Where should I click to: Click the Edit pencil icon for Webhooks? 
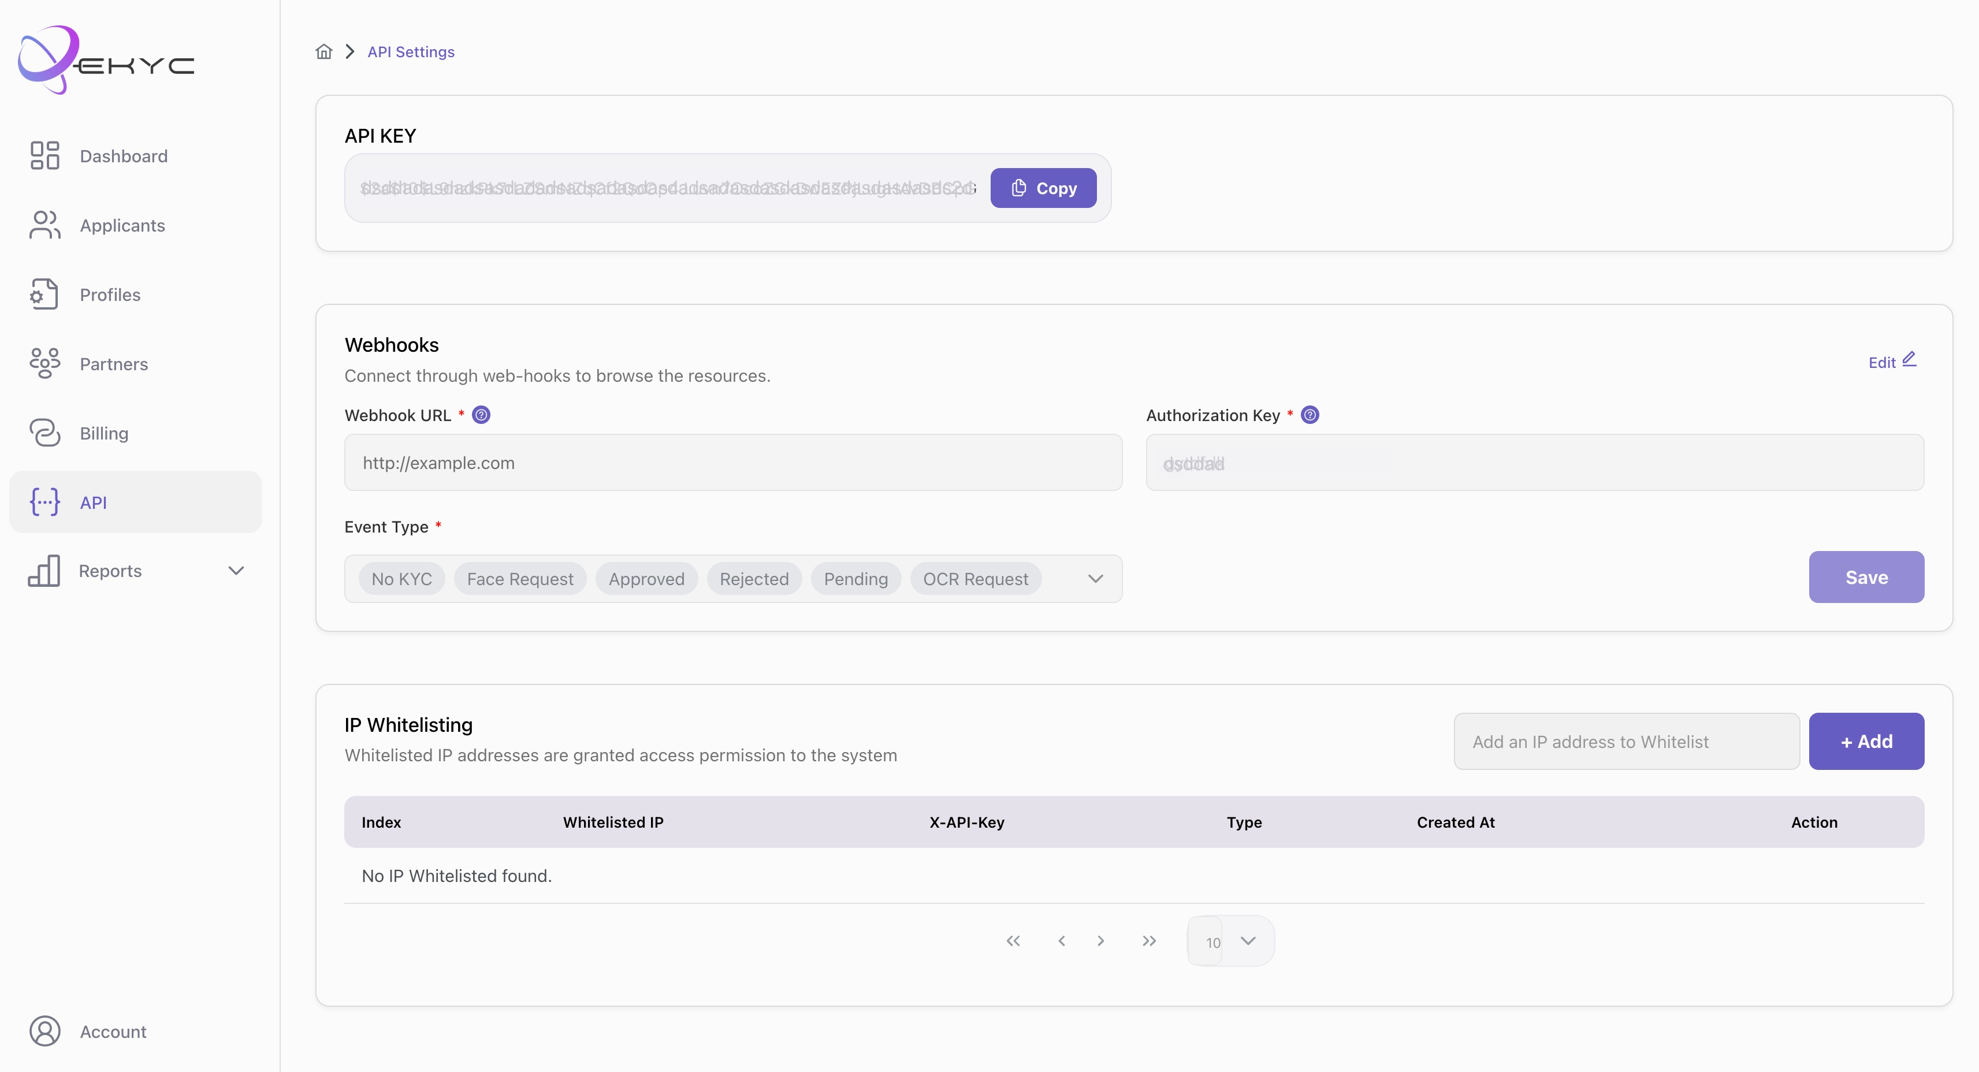(1909, 359)
